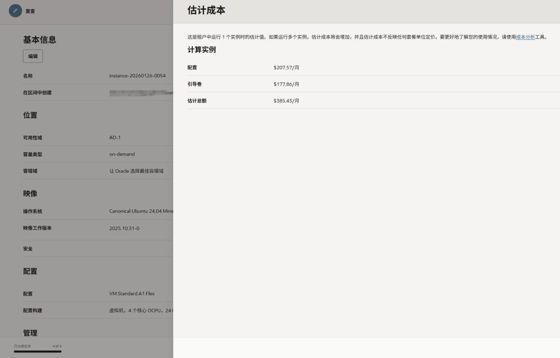560x358 pixels.
Task: Click the 4 个核心 OCPU shape details value
Action: pos(141,310)
